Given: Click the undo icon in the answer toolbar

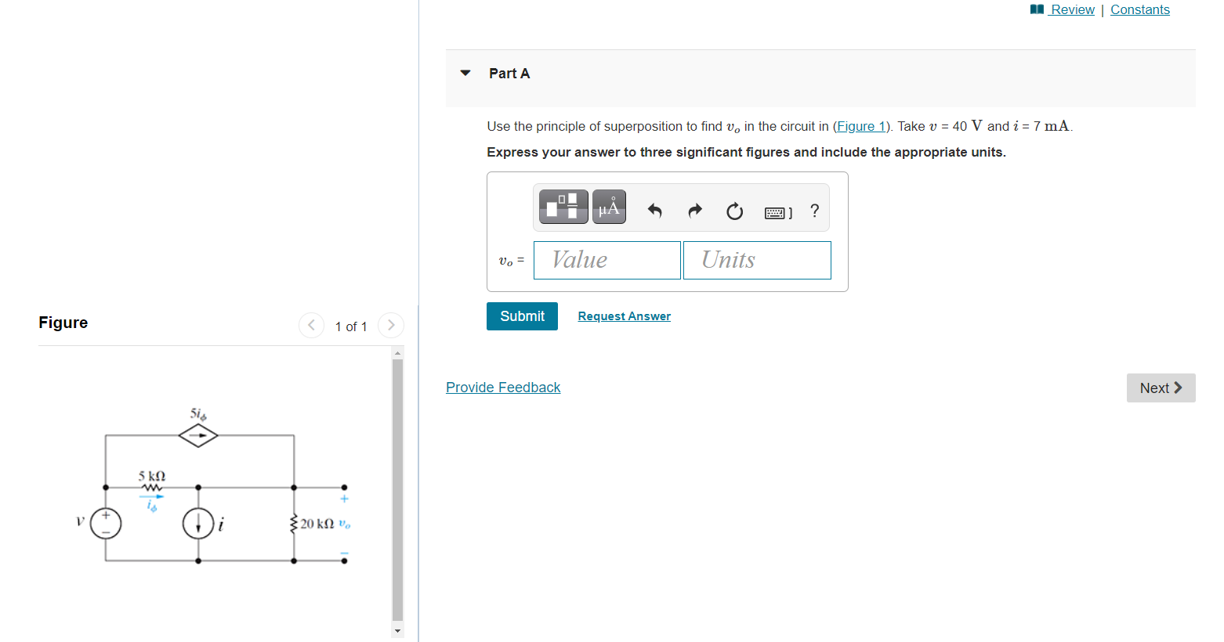Looking at the screenshot, I should pos(655,210).
